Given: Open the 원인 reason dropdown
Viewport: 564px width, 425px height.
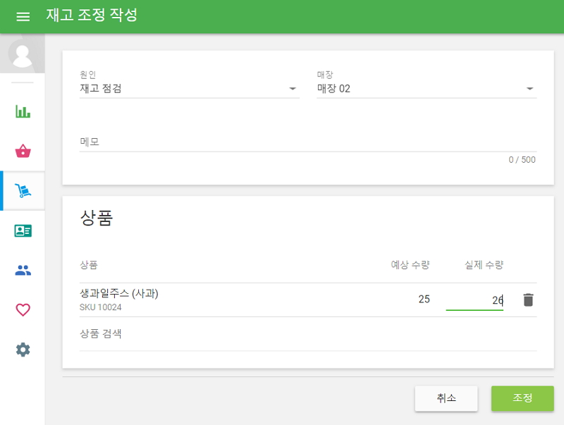Looking at the screenshot, I should pos(293,88).
